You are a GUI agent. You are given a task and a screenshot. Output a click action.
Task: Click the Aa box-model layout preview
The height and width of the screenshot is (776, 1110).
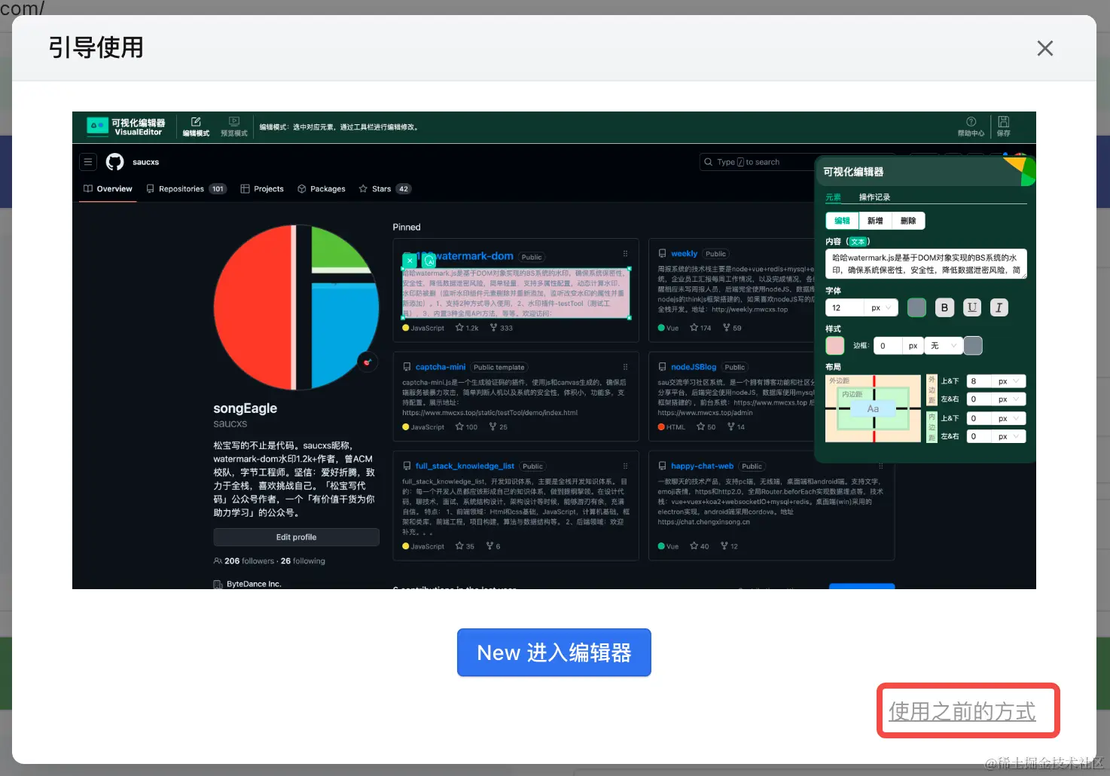point(874,408)
